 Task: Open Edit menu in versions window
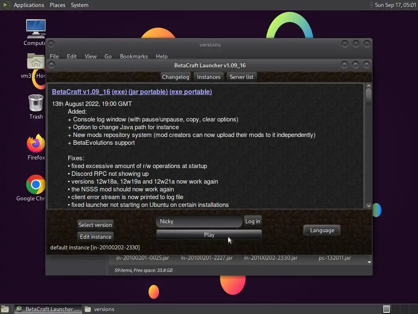(72, 56)
